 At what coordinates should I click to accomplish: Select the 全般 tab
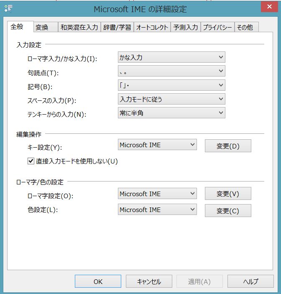click(20, 27)
